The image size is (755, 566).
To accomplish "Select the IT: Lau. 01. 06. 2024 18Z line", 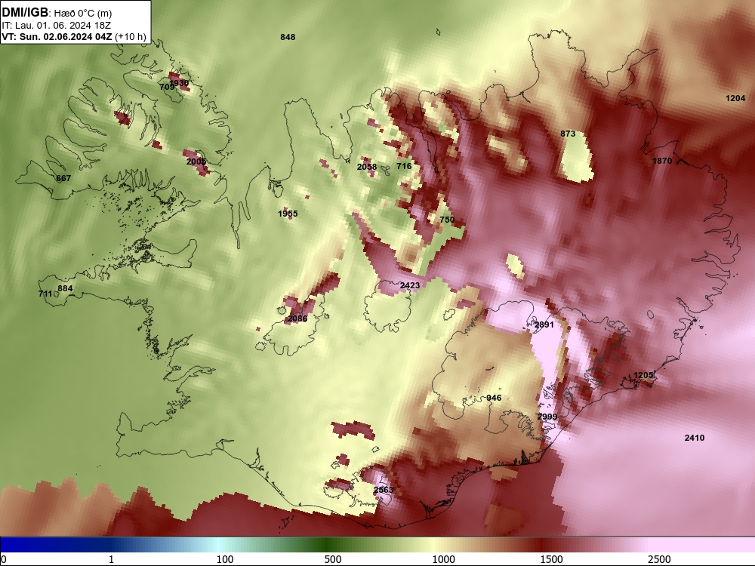I will pos(57,26).
